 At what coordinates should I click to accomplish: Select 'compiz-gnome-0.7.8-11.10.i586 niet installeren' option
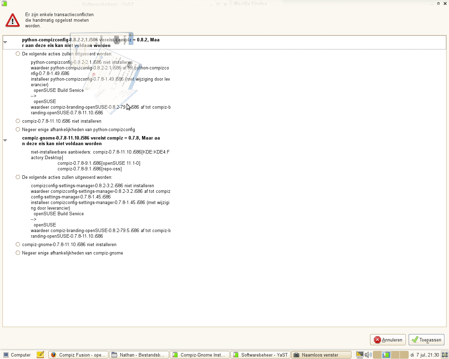[18, 244]
